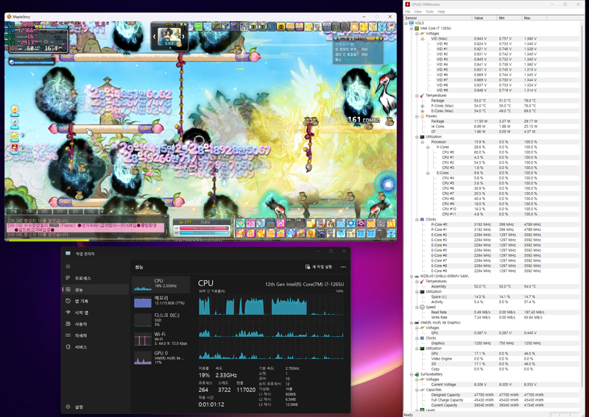
Task: Open the 프로세스 page in Task Manager
Action: [96, 278]
